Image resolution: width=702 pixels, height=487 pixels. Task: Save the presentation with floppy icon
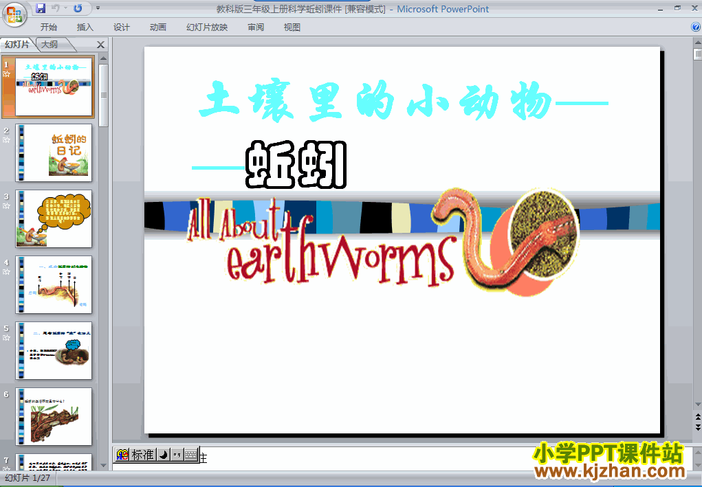click(41, 8)
